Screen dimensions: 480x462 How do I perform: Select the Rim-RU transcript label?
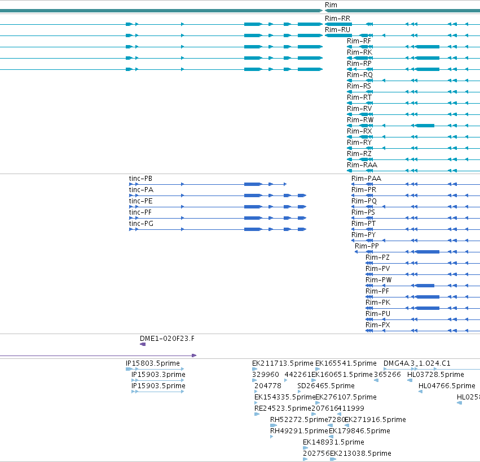tap(337, 30)
